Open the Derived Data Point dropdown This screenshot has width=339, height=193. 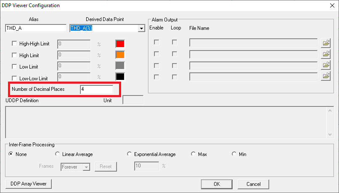click(141, 28)
